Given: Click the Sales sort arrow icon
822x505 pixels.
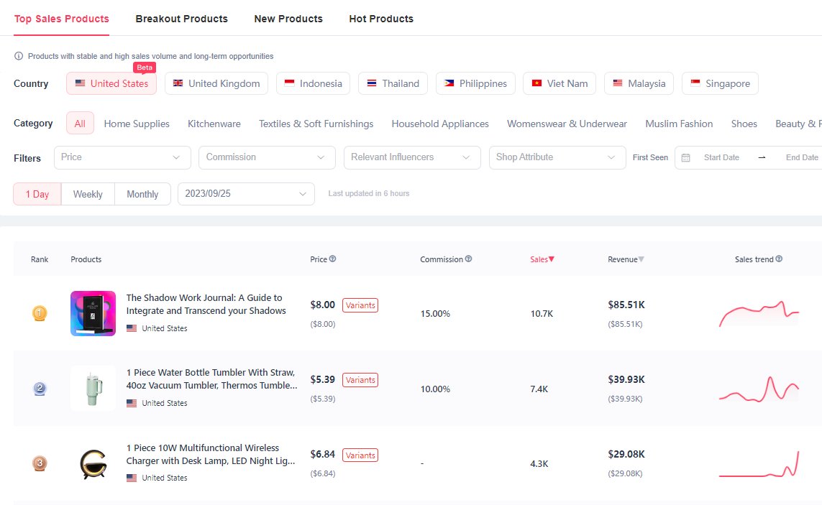Looking at the screenshot, I should [552, 259].
